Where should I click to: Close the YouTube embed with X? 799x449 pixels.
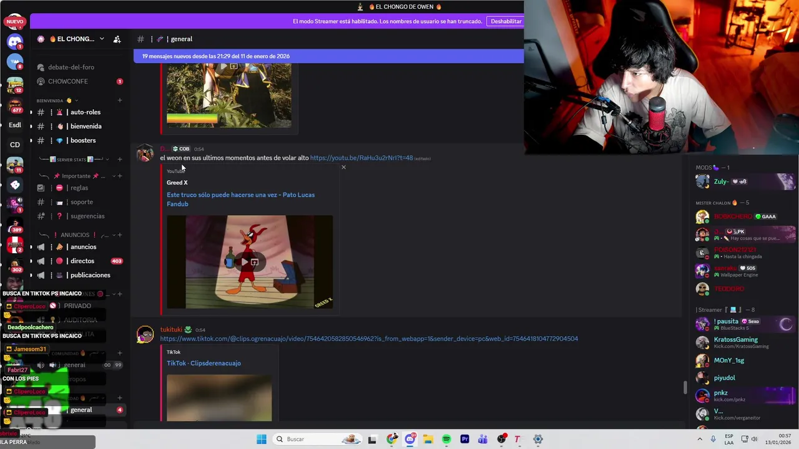pos(343,167)
